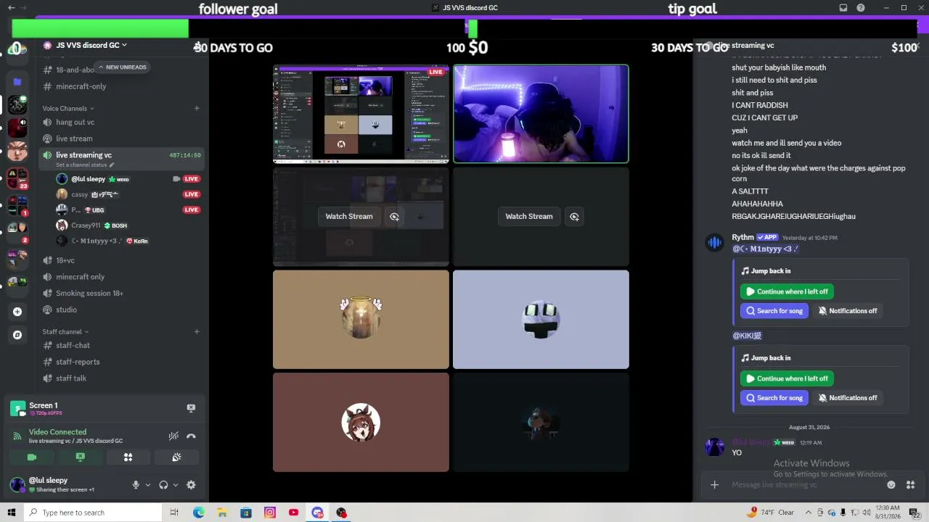
Task: Open the 18+vc voice channel
Action: [x=65, y=260]
